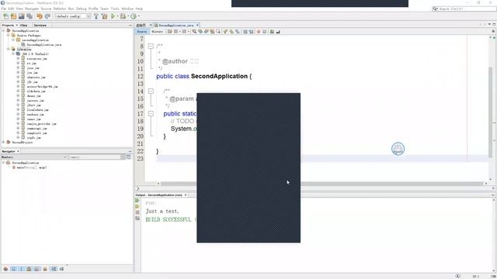Click the Shift Line Right icon
The height and width of the screenshot is (279, 497).
[251, 32]
